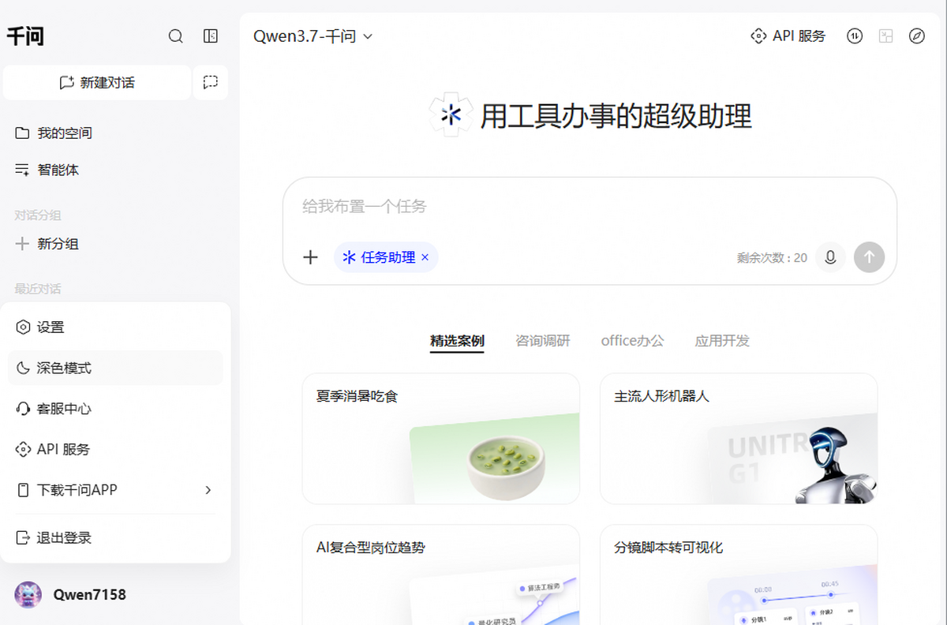
Task: Open the Qwen3.7-千问 model dropdown
Action: pos(313,36)
